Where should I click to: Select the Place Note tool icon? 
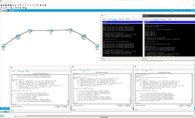pyautogui.click(x=11, y=8)
